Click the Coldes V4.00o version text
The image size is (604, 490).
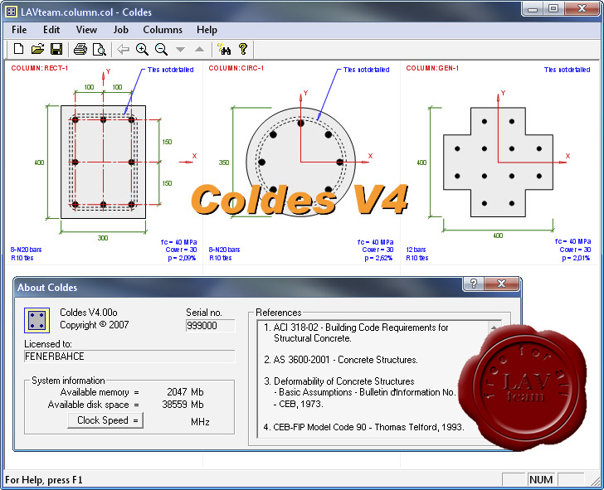point(89,313)
